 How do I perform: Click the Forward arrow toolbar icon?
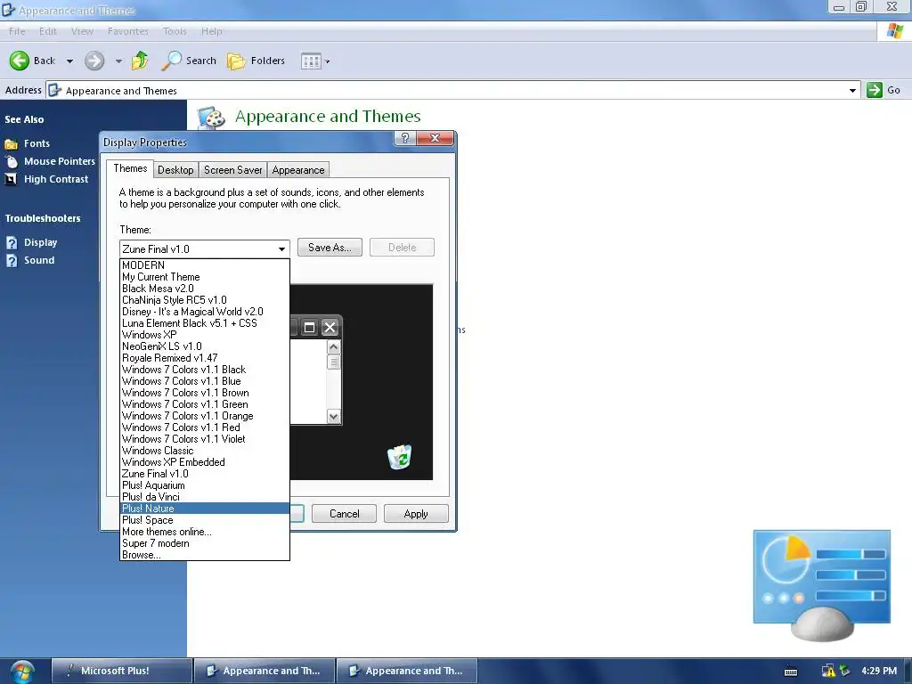(x=94, y=61)
